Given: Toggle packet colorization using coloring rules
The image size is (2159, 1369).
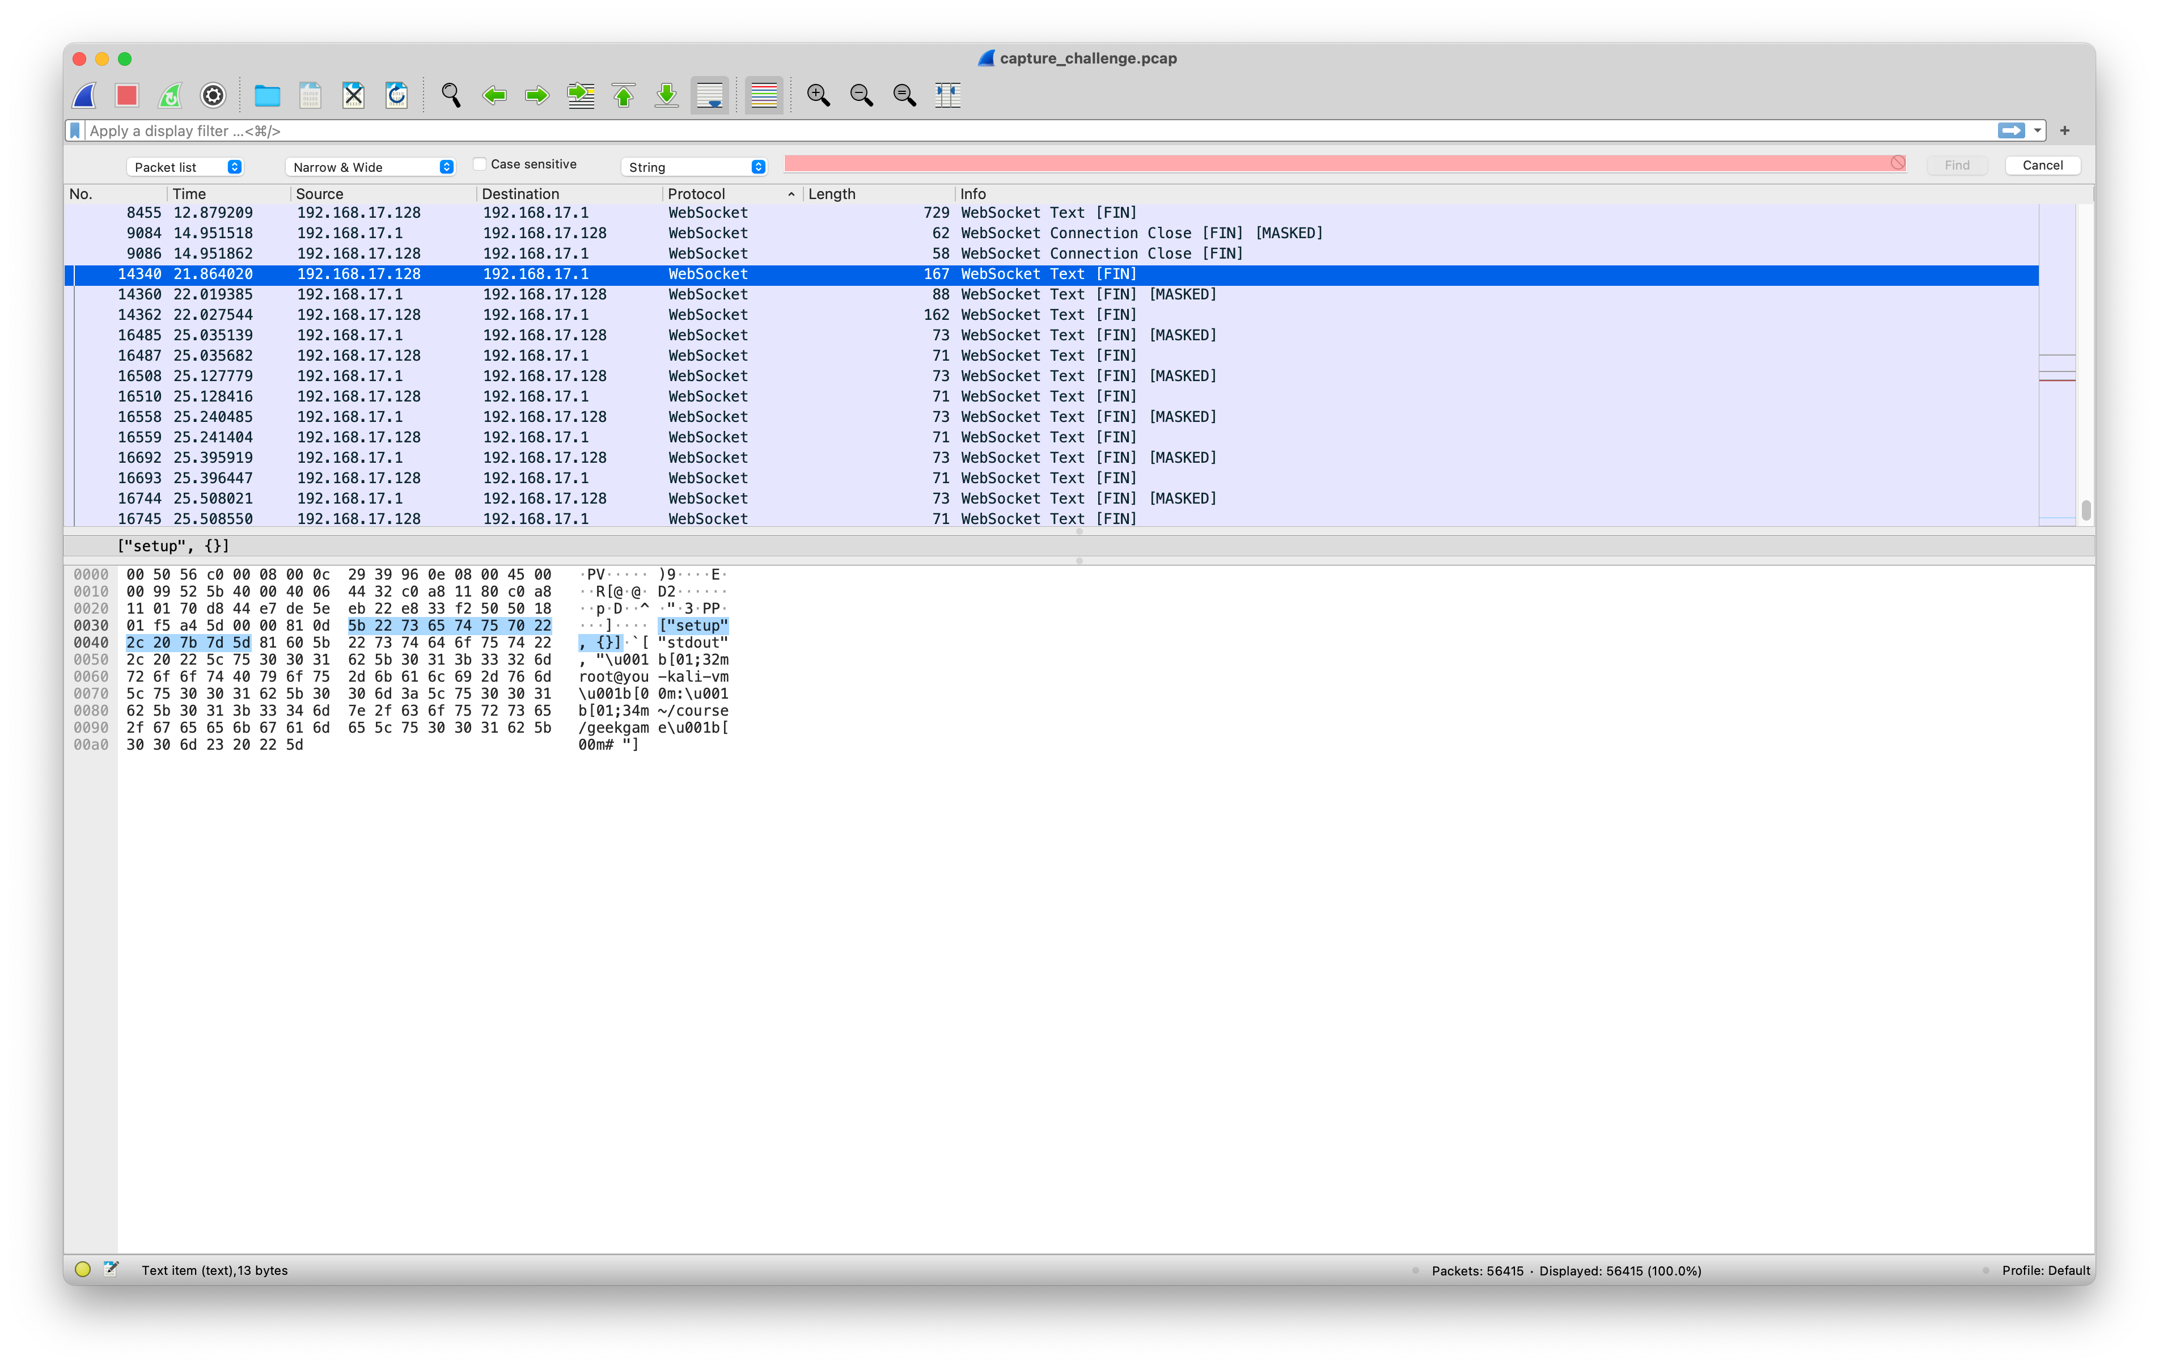Looking at the screenshot, I should pos(764,95).
